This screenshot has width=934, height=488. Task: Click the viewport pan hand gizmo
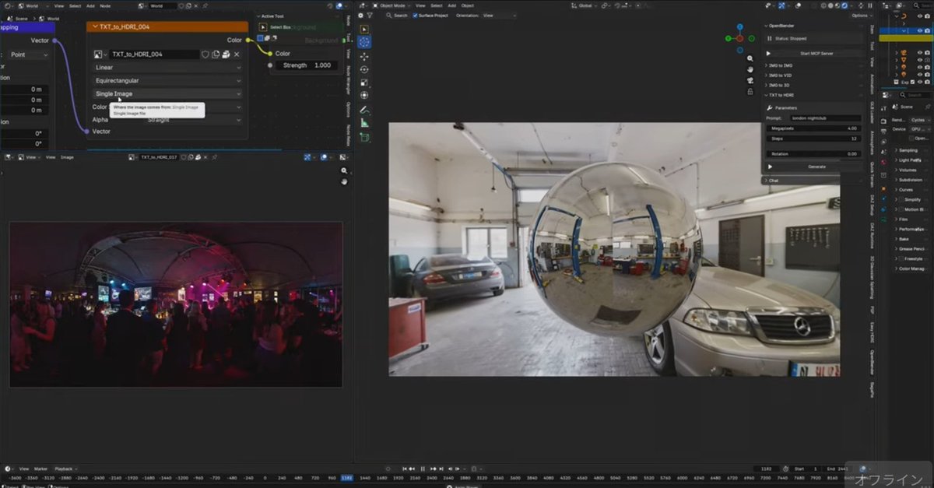click(750, 69)
